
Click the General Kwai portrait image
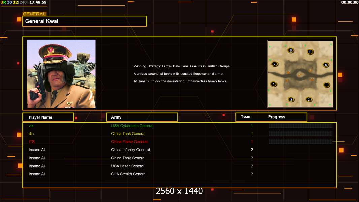tap(61, 74)
